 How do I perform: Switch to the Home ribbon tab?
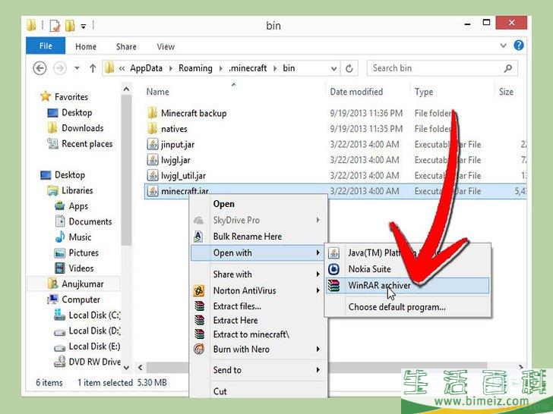point(86,46)
